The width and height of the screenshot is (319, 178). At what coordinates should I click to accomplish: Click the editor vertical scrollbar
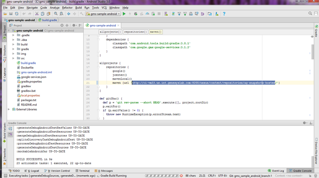click(312, 52)
